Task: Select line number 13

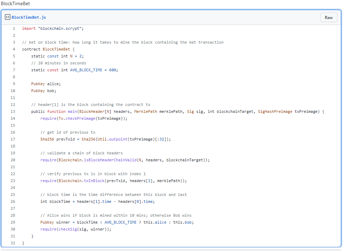Action: pos(13,111)
